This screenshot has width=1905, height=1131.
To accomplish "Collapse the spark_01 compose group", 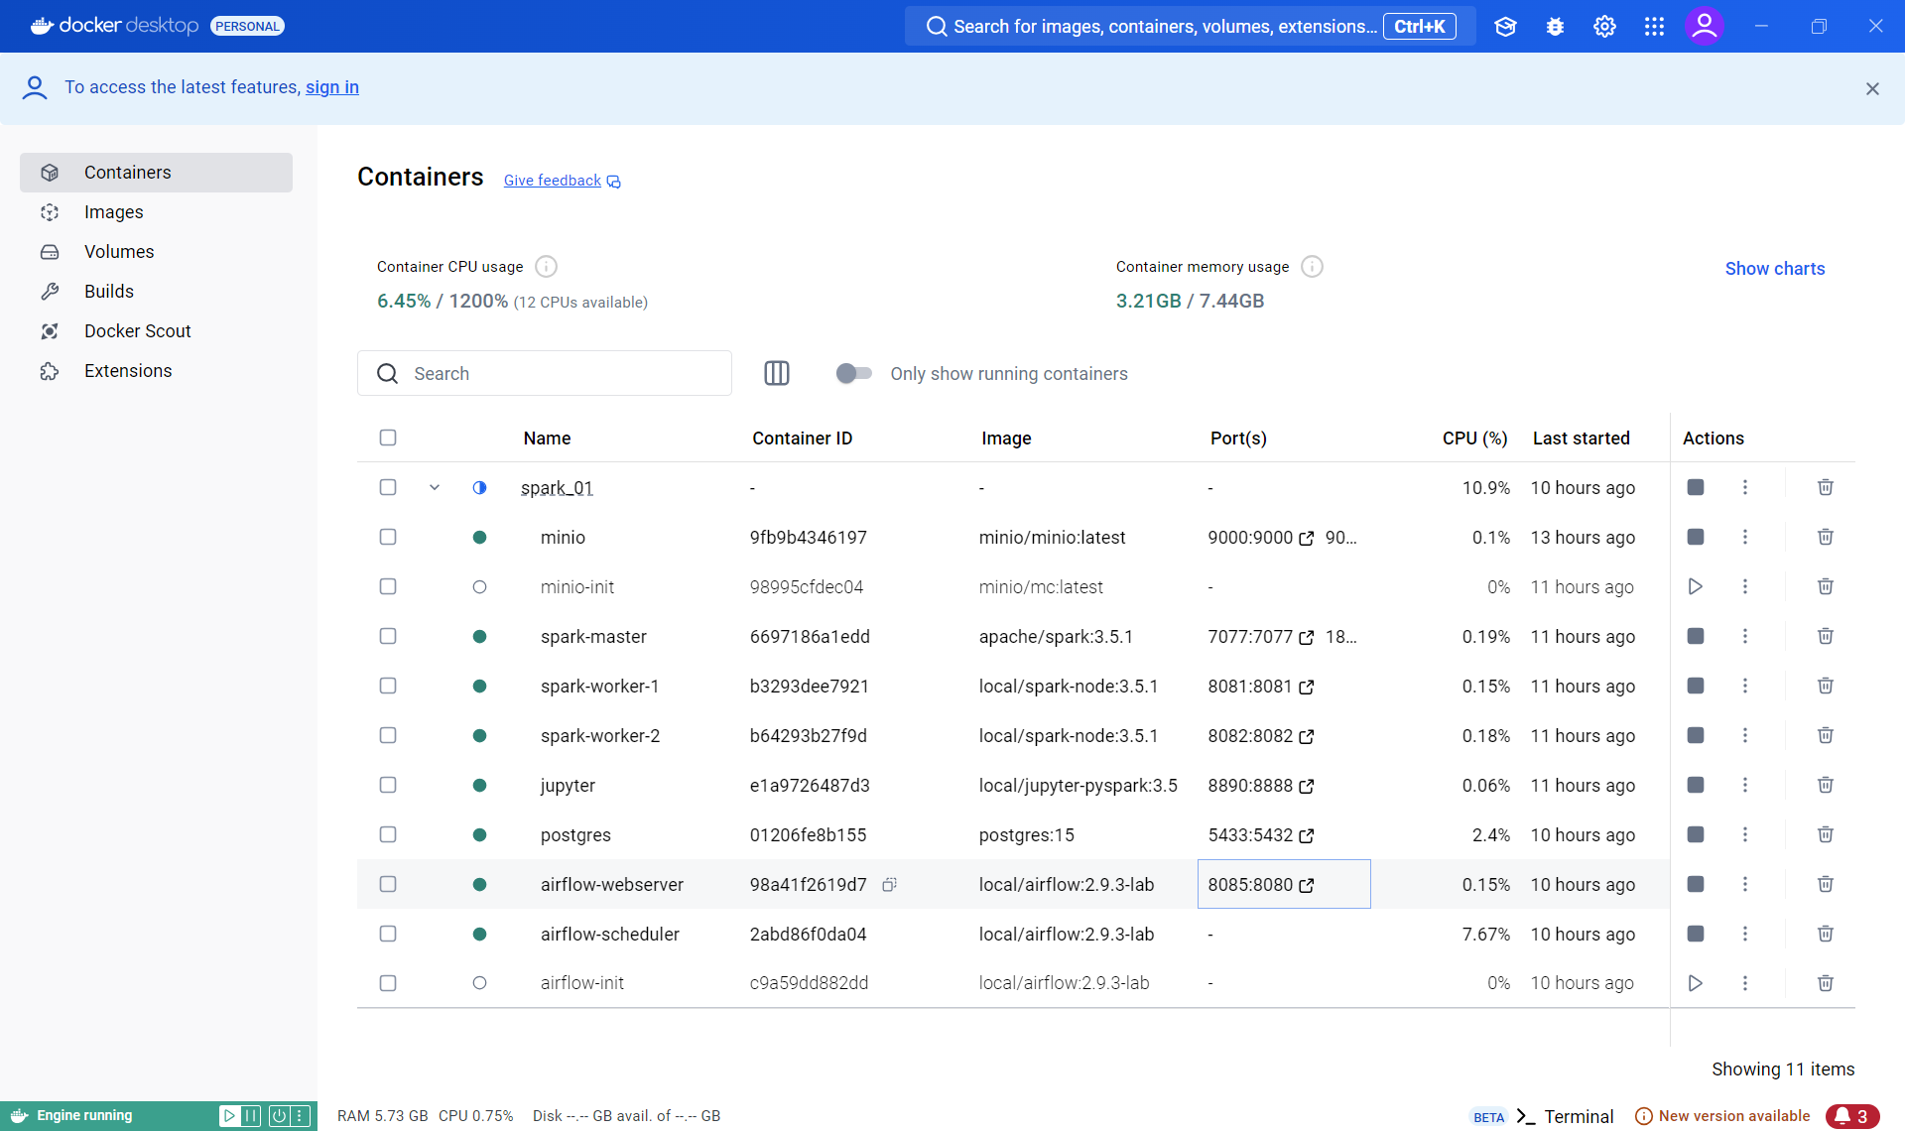I will [x=435, y=487].
